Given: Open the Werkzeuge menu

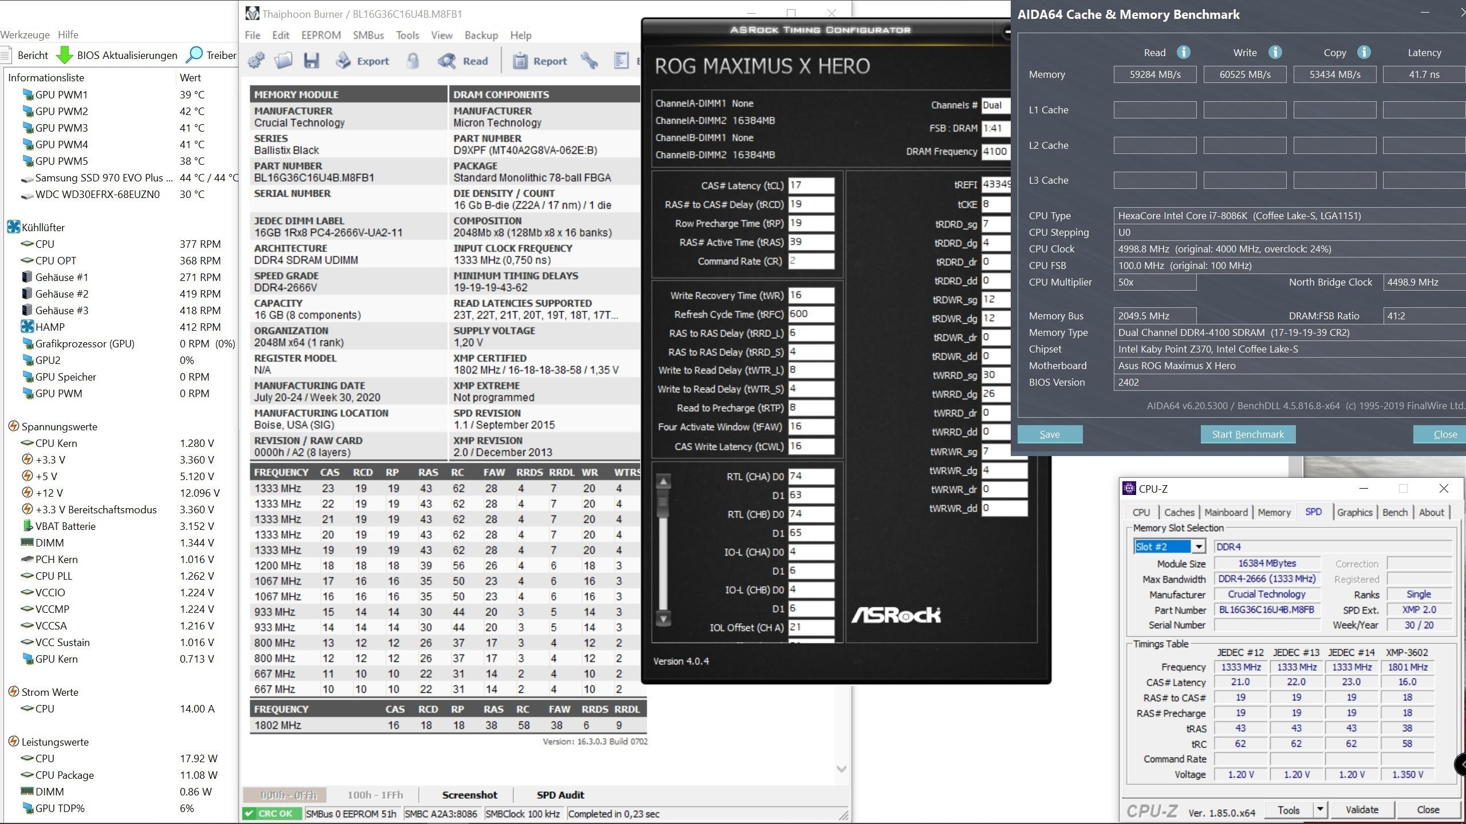Looking at the screenshot, I should pos(25,34).
